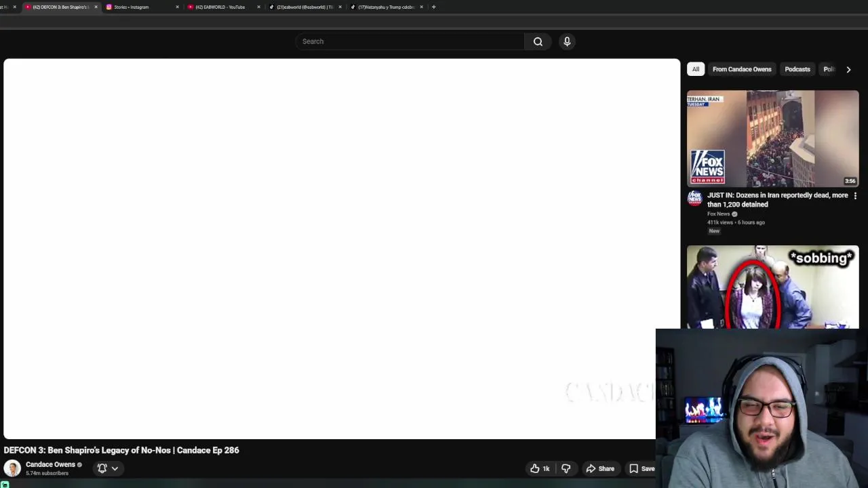
Task: Click the green icon in bottom-left corner
Action: click(x=5, y=485)
